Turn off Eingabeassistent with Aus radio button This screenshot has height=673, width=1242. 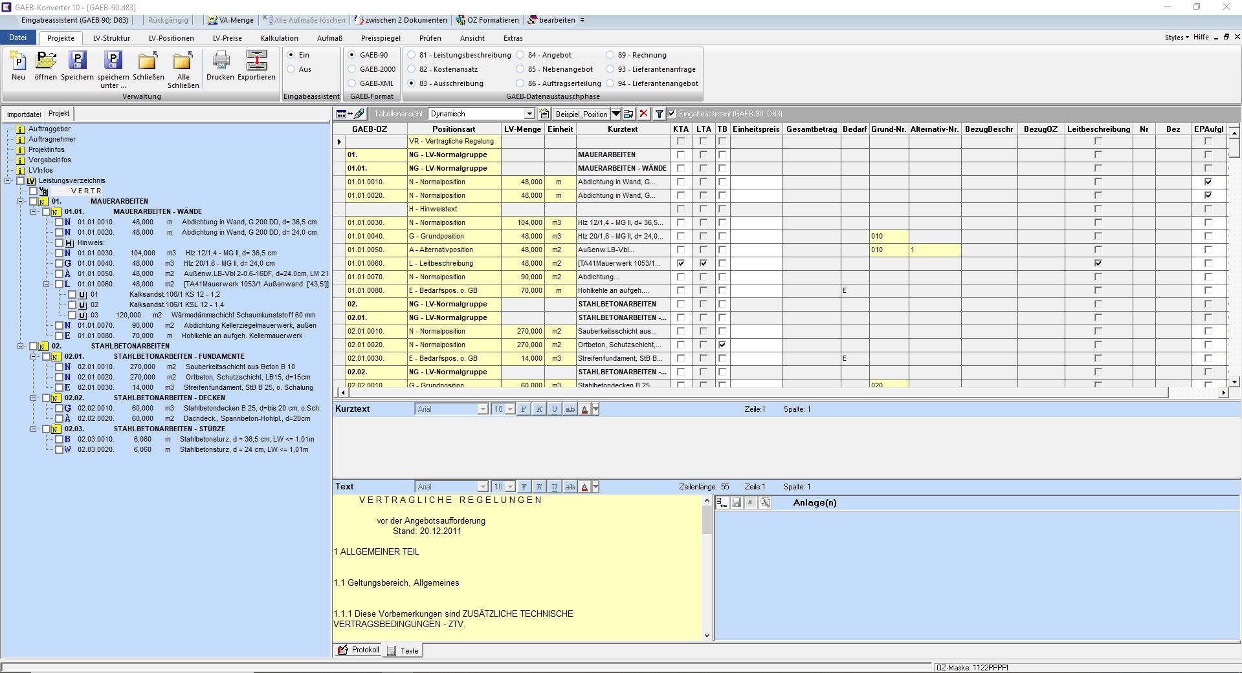coord(291,69)
